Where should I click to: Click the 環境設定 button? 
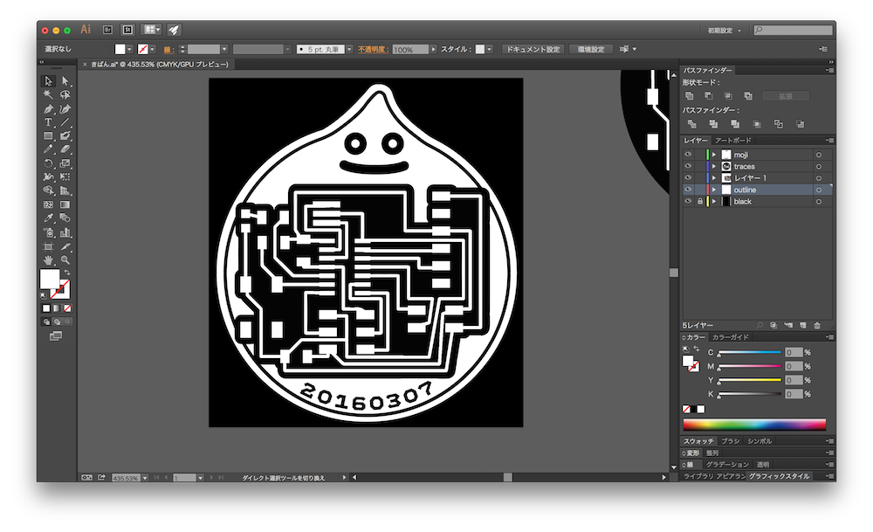(x=591, y=50)
